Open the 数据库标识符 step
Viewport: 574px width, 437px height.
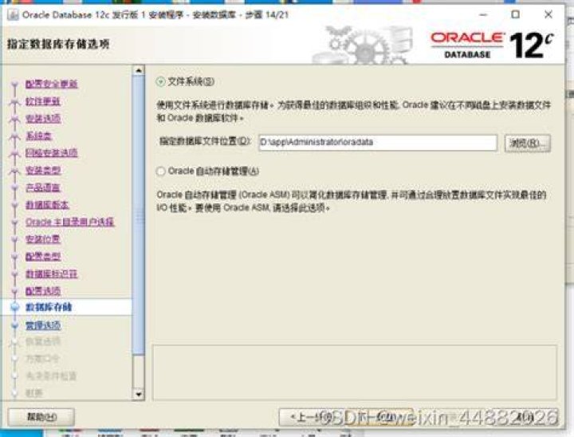coord(52,274)
